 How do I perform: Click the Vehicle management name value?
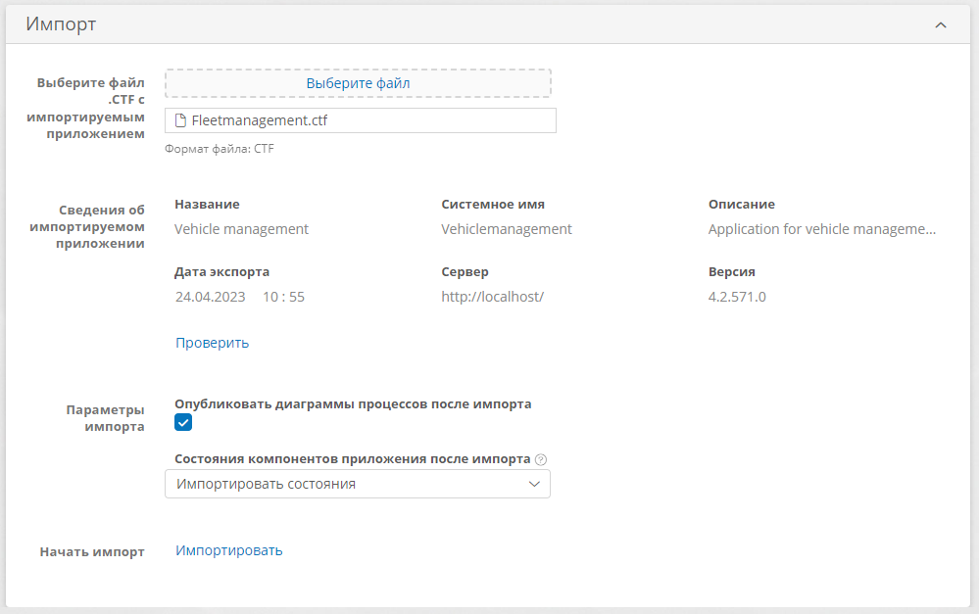(x=242, y=229)
